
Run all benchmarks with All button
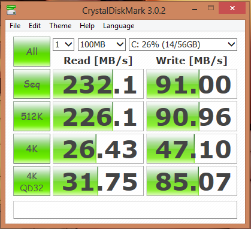[x=32, y=52]
